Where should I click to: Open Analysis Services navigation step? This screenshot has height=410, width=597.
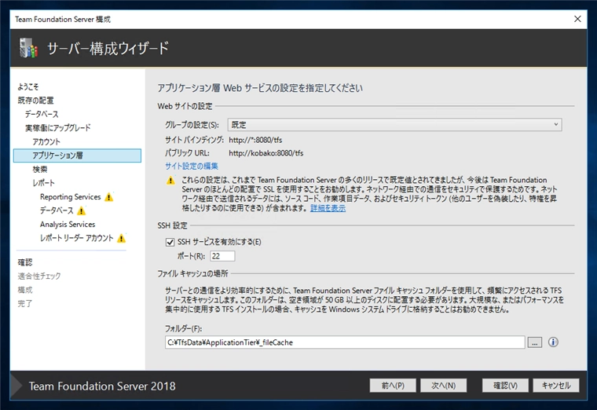pyautogui.click(x=68, y=224)
